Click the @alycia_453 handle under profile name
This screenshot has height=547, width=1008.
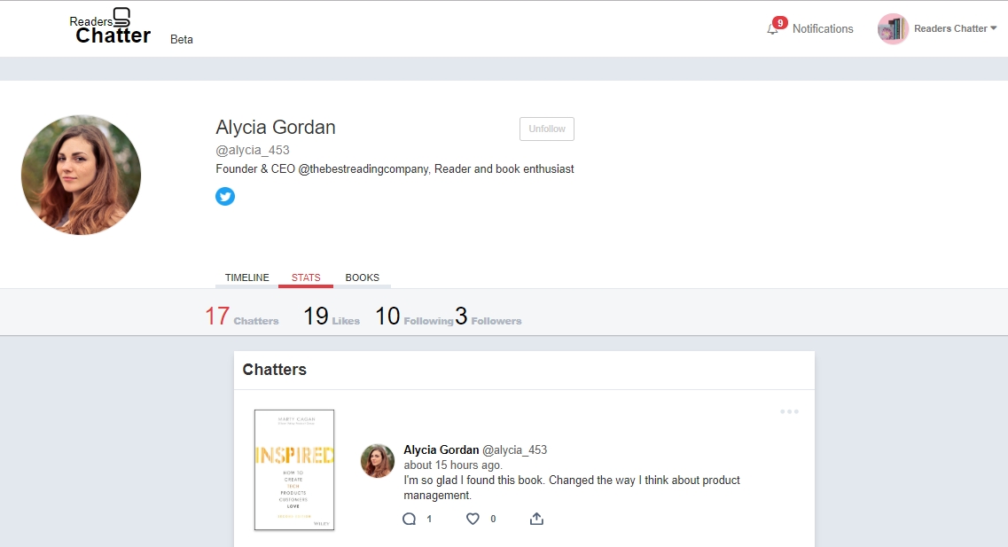(253, 150)
